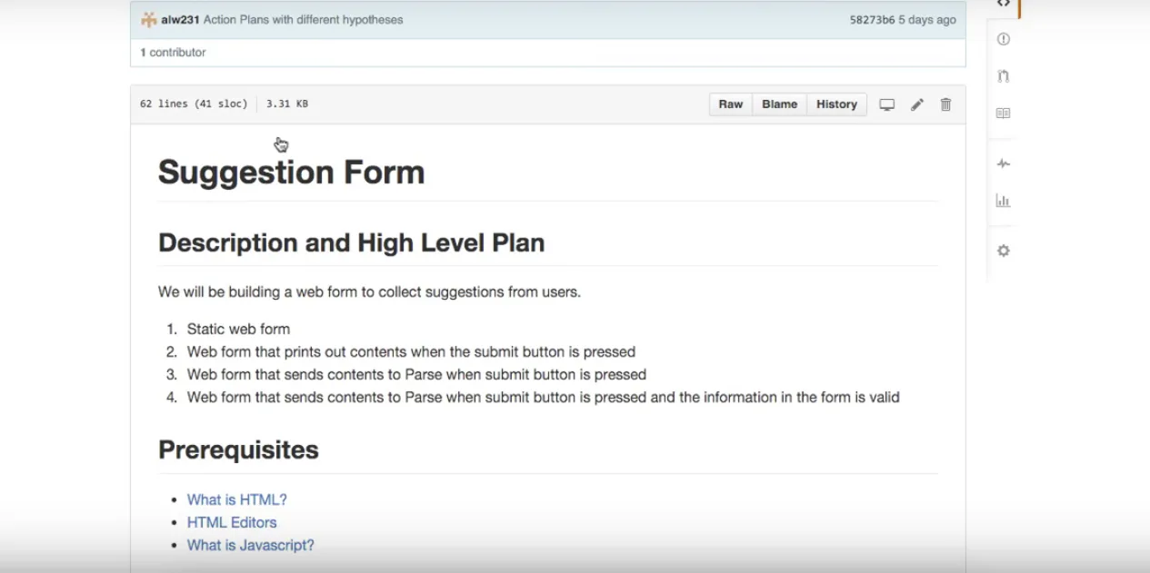Open the 'HTML Editors' link

pyautogui.click(x=232, y=522)
